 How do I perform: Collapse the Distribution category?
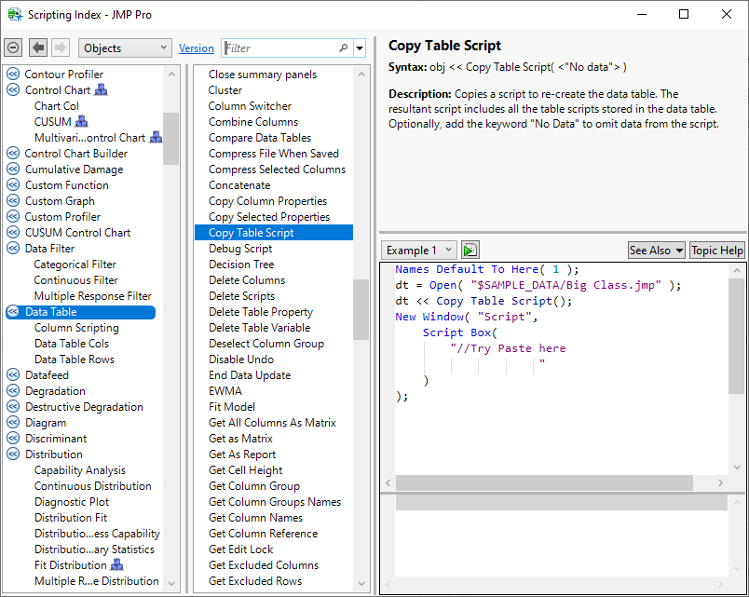pyautogui.click(x=13, y=455)
